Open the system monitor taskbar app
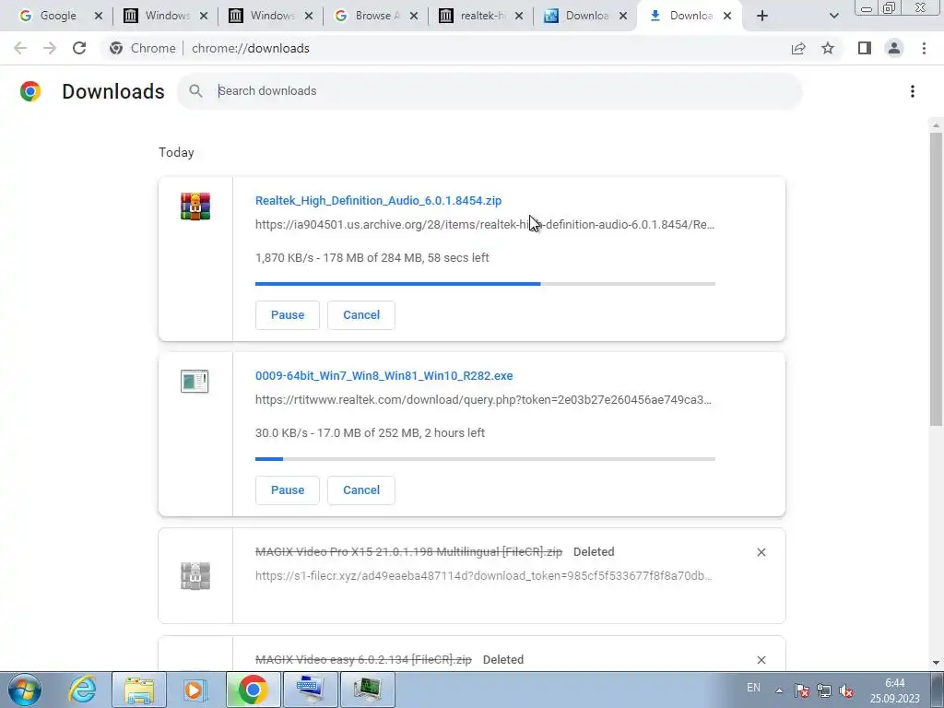This screenshot has height=708, width=944. pos(368,690)
